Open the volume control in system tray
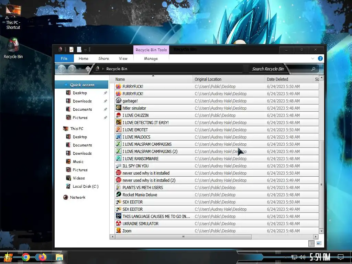The width and height of the screenshot is (352, 264). (x=302, y=257)
